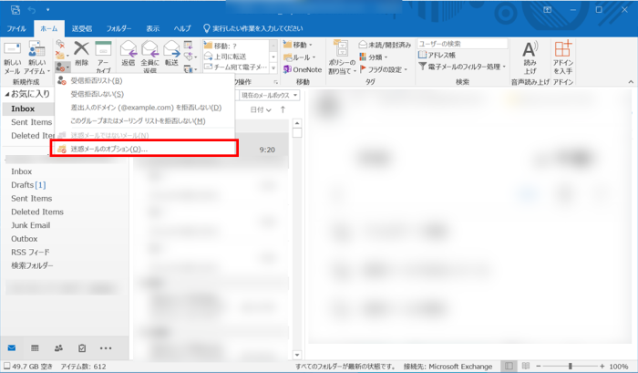Open the 送受信 ribbon tab
Image resolution: width=638 pixels, height=373 pixels.
coord(82,28)
